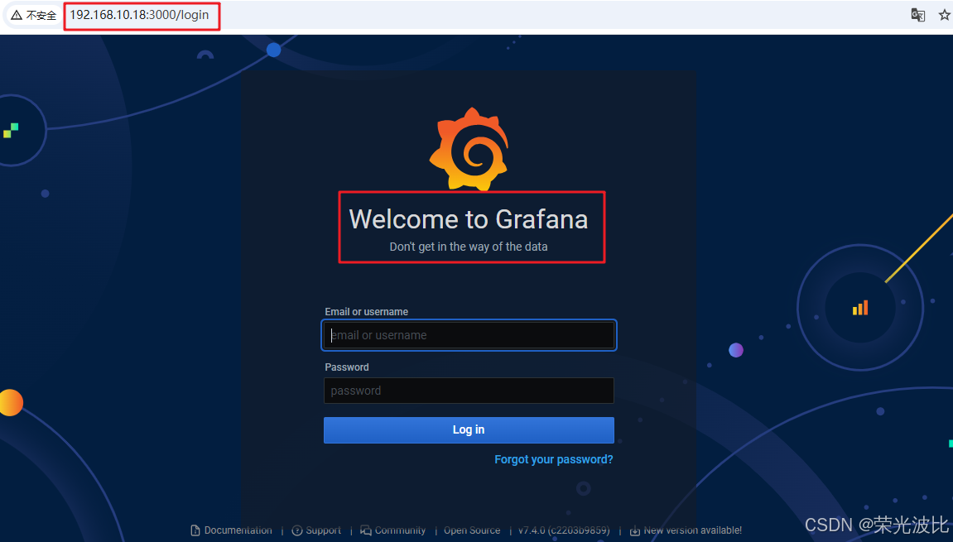Open the Support footer link
This screenshot has width=953, height=542.
[324, 530]
